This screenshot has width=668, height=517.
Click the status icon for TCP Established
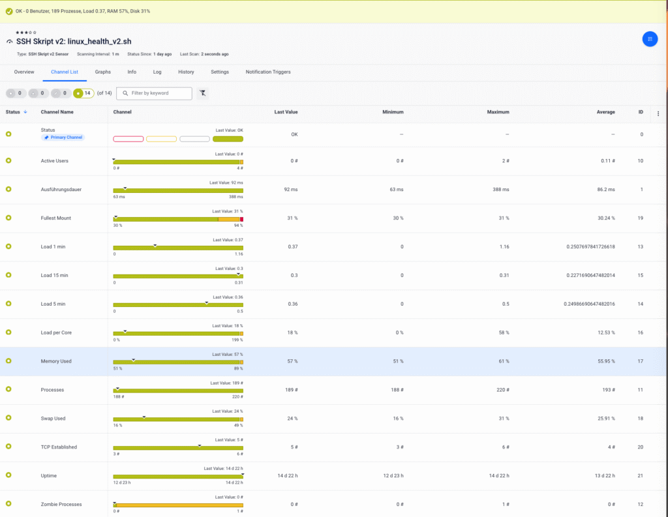tap(8, 447)
